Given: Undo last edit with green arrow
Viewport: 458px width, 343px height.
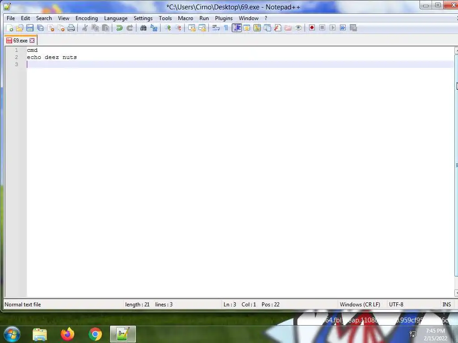Looking at the screenshot, I should pos(119,28).
